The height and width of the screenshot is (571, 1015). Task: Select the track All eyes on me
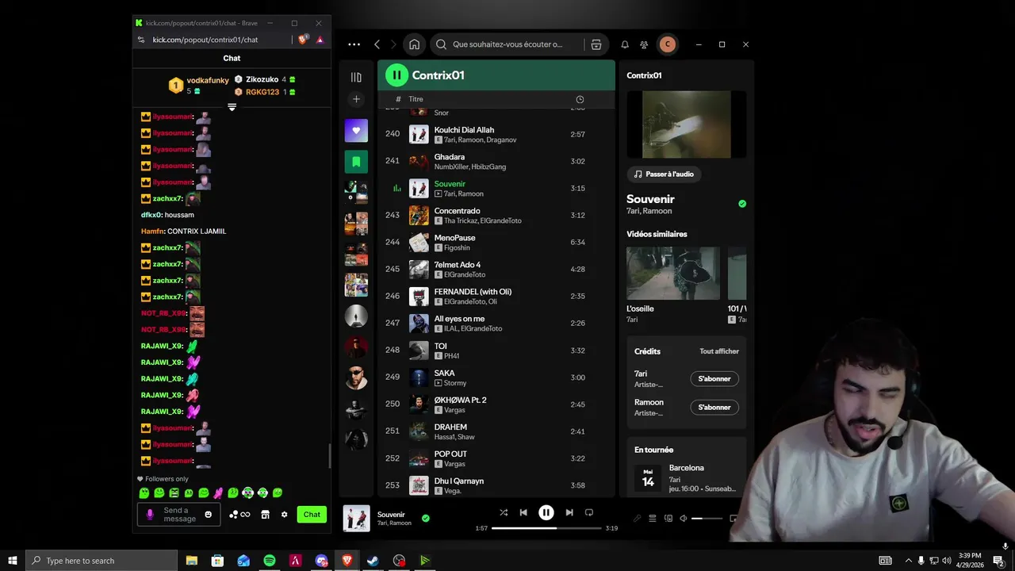496,323
